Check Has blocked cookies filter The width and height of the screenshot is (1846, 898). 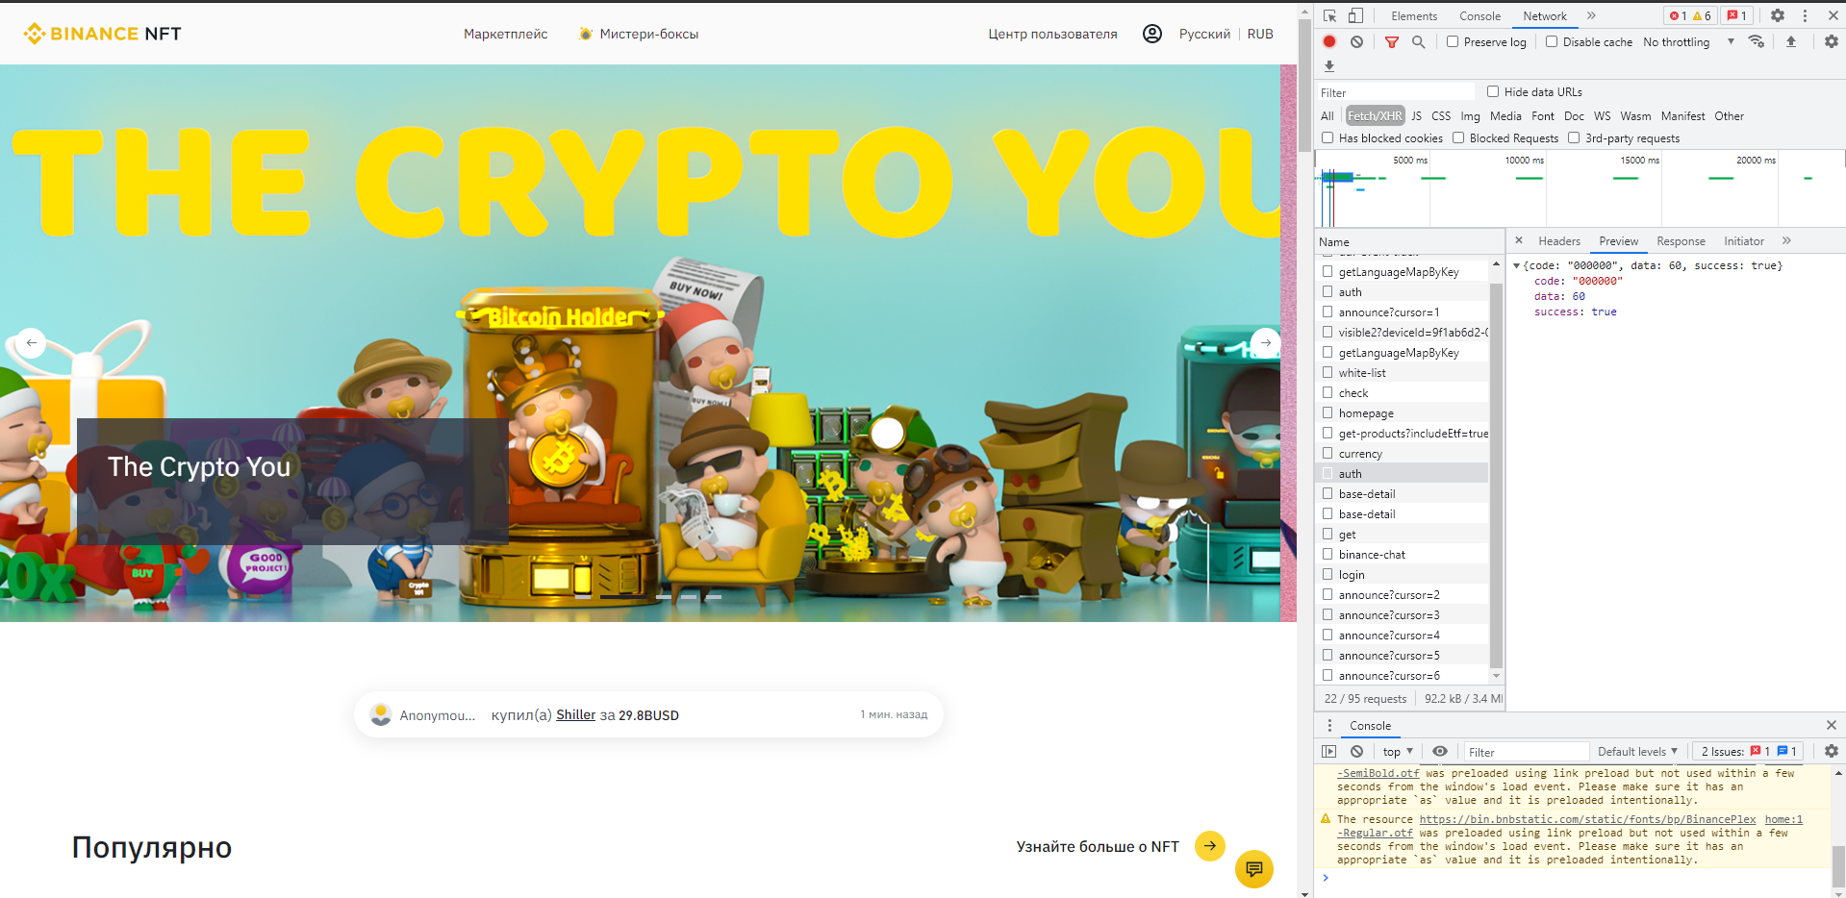tap(1328, 137)
